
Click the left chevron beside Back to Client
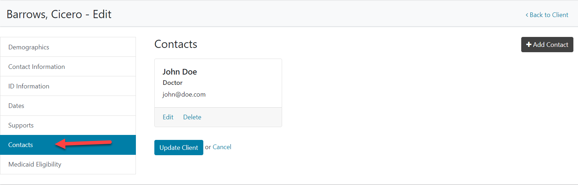click(x=527, y=15)
